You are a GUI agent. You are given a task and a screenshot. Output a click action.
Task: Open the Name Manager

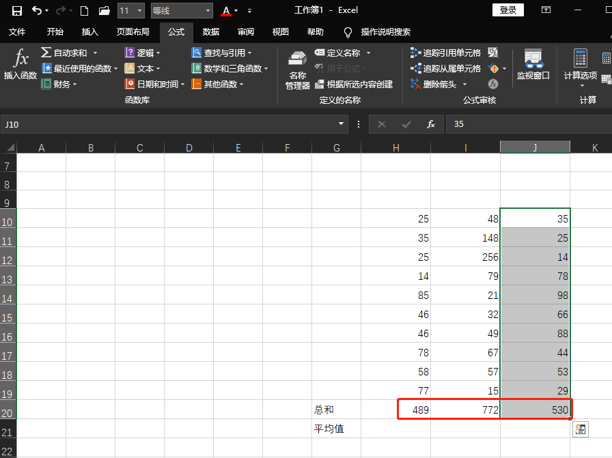[296, 68]
